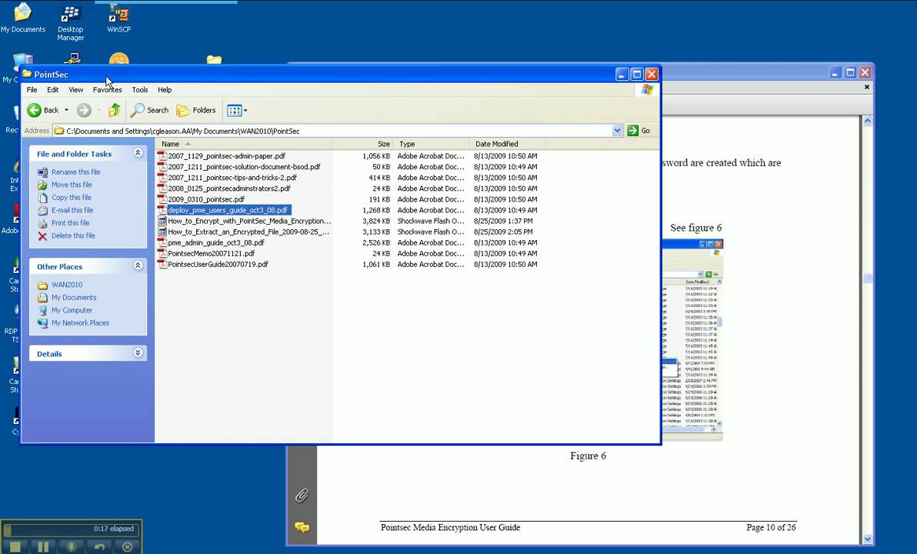Open My Documents desktop icon
Viewport: 917px width, 554px height.
23,18
